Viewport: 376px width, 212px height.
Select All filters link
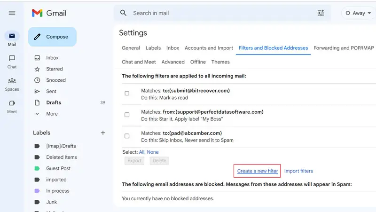(141, 152)
